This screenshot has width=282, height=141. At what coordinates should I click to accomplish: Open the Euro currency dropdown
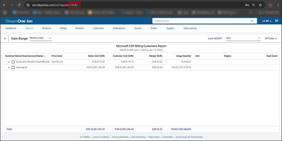click(243, 38)
